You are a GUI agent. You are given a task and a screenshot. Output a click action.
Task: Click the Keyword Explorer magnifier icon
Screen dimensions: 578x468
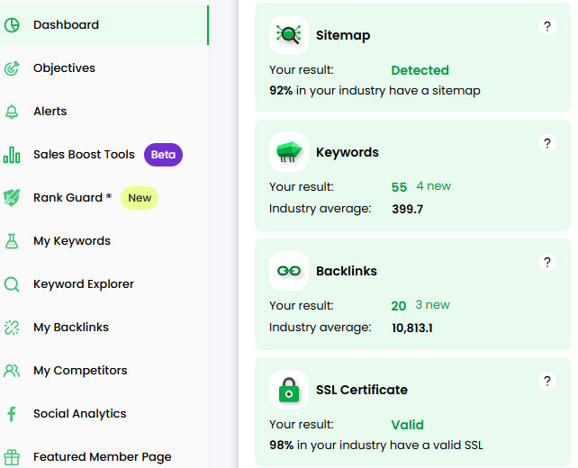pyautogui.click(x=12, y=284)
